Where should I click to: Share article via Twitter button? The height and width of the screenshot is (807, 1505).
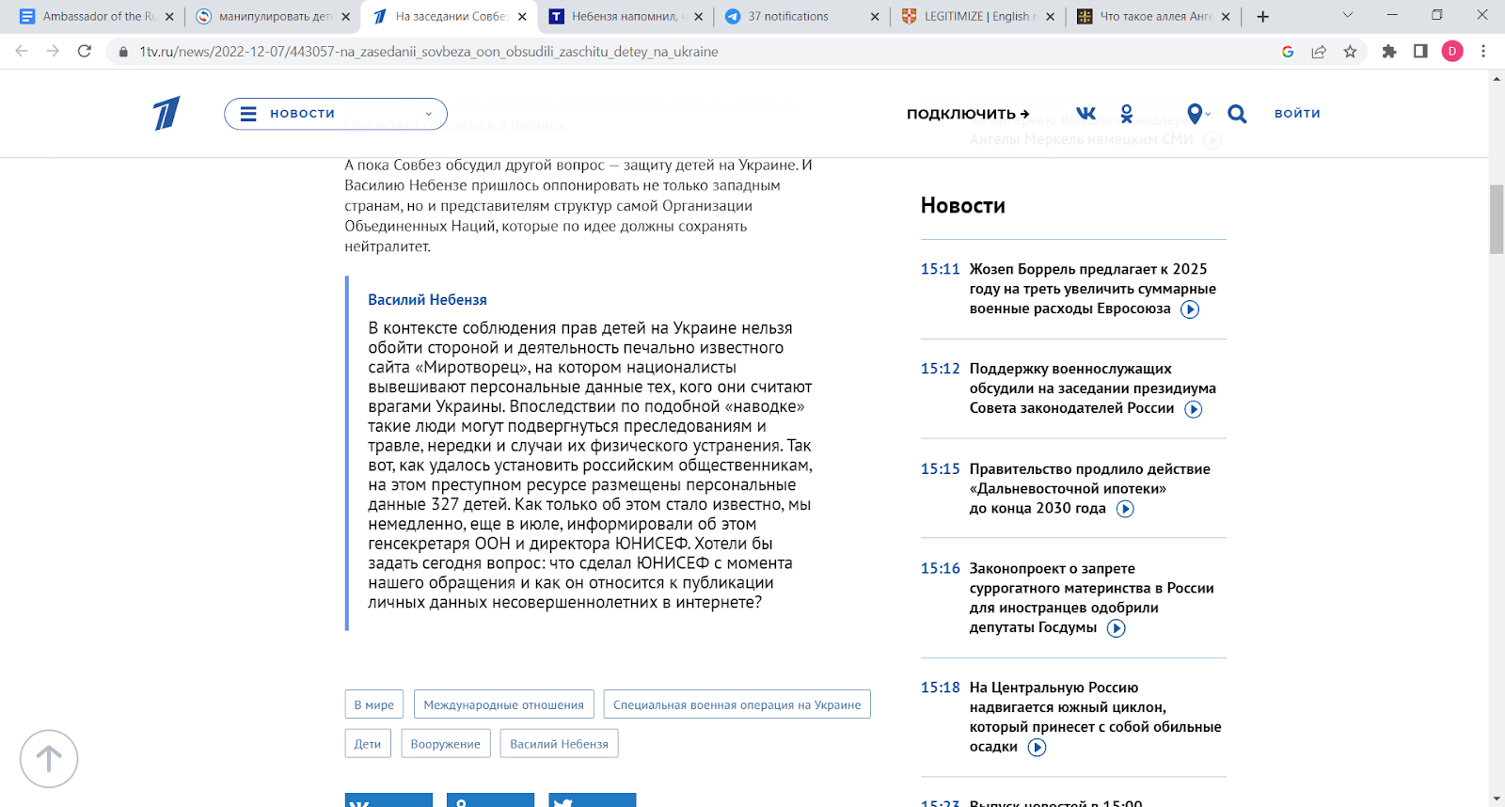pyautogui.click(x=593, y=800)
